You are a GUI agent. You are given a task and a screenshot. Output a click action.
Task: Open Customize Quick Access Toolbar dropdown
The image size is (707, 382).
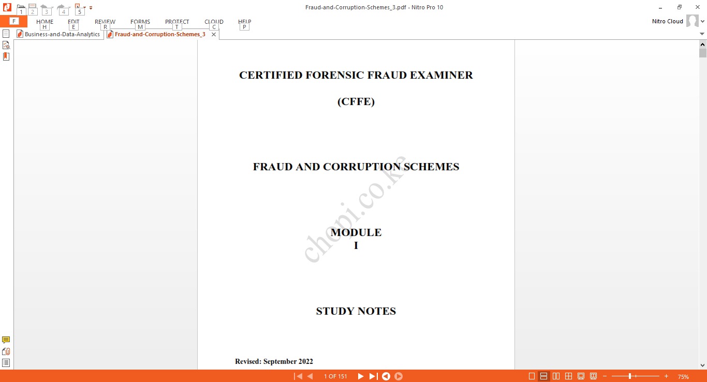tap(91, 8)
